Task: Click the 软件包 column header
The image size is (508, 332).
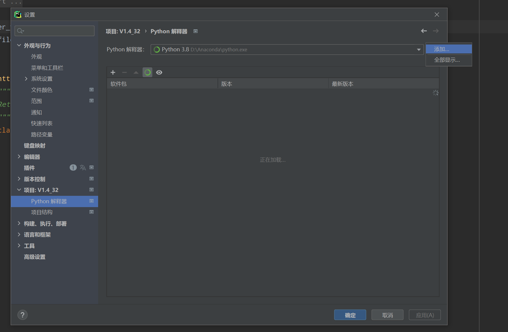Action: 162,84
